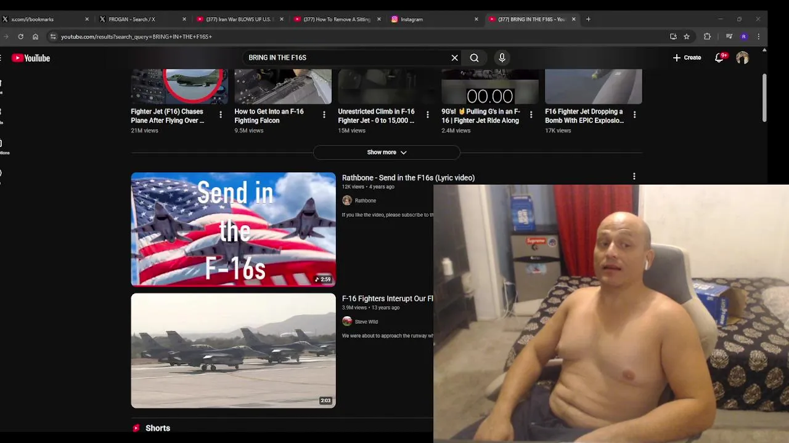Click the Create button
This screenshot has width=789, height=443.
pyautogui.click(x=687, y=58)
